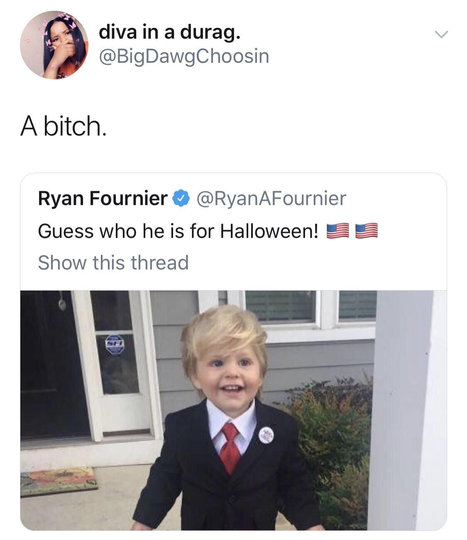Viewport: 467px width, 540px height.
Task: Select the "A bitch." tweet text
Action: 63,126
